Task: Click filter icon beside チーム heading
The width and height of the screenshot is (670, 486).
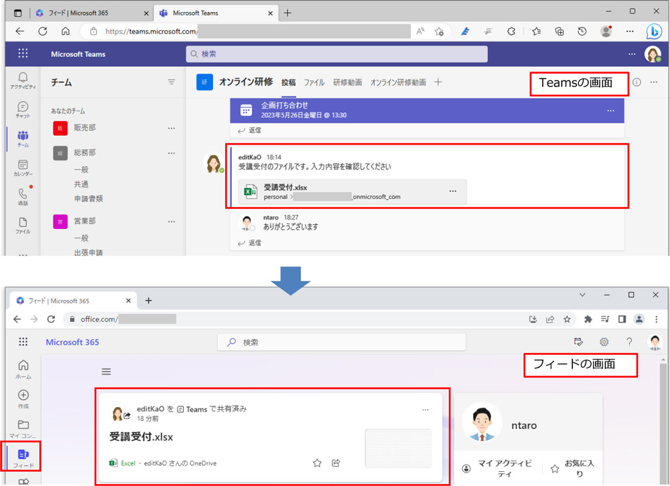Action: [172, 82]
